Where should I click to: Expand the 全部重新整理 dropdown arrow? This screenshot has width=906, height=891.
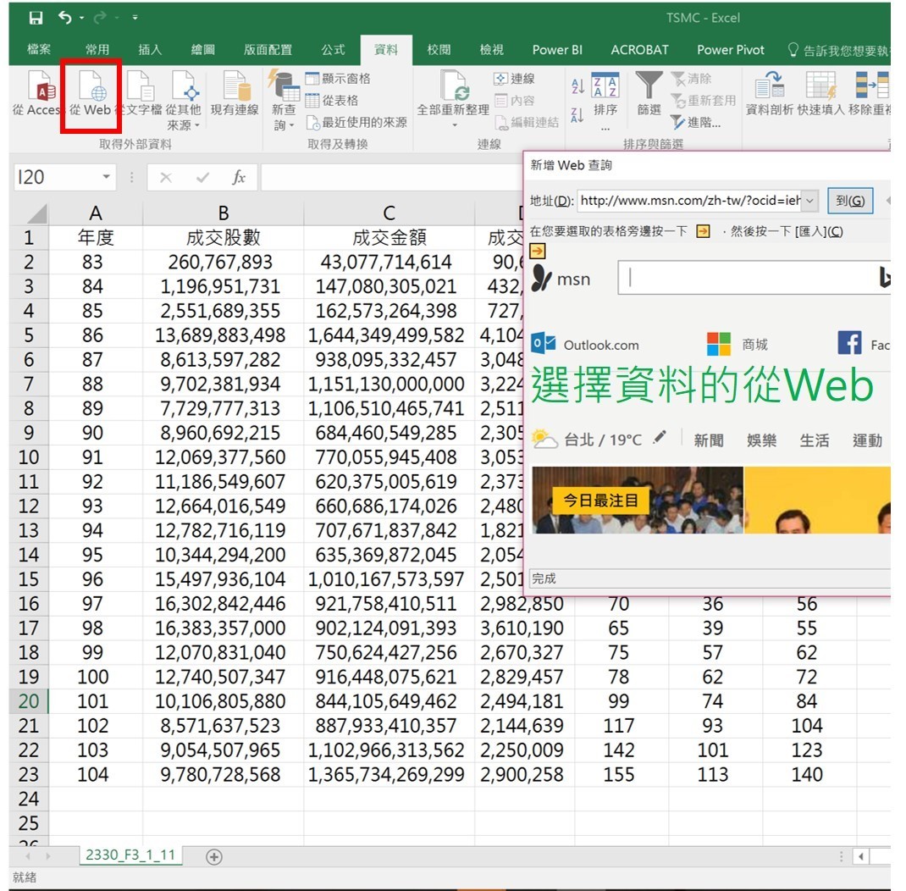454,125
